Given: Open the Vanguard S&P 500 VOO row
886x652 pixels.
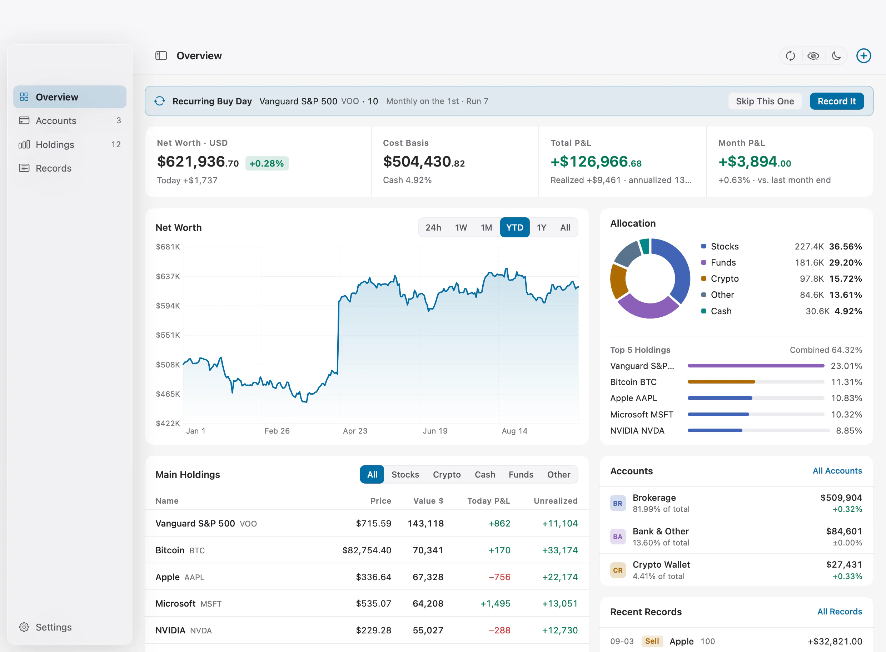Looking at the screenshot, I should pyautogui.click(x=367, y=523).
